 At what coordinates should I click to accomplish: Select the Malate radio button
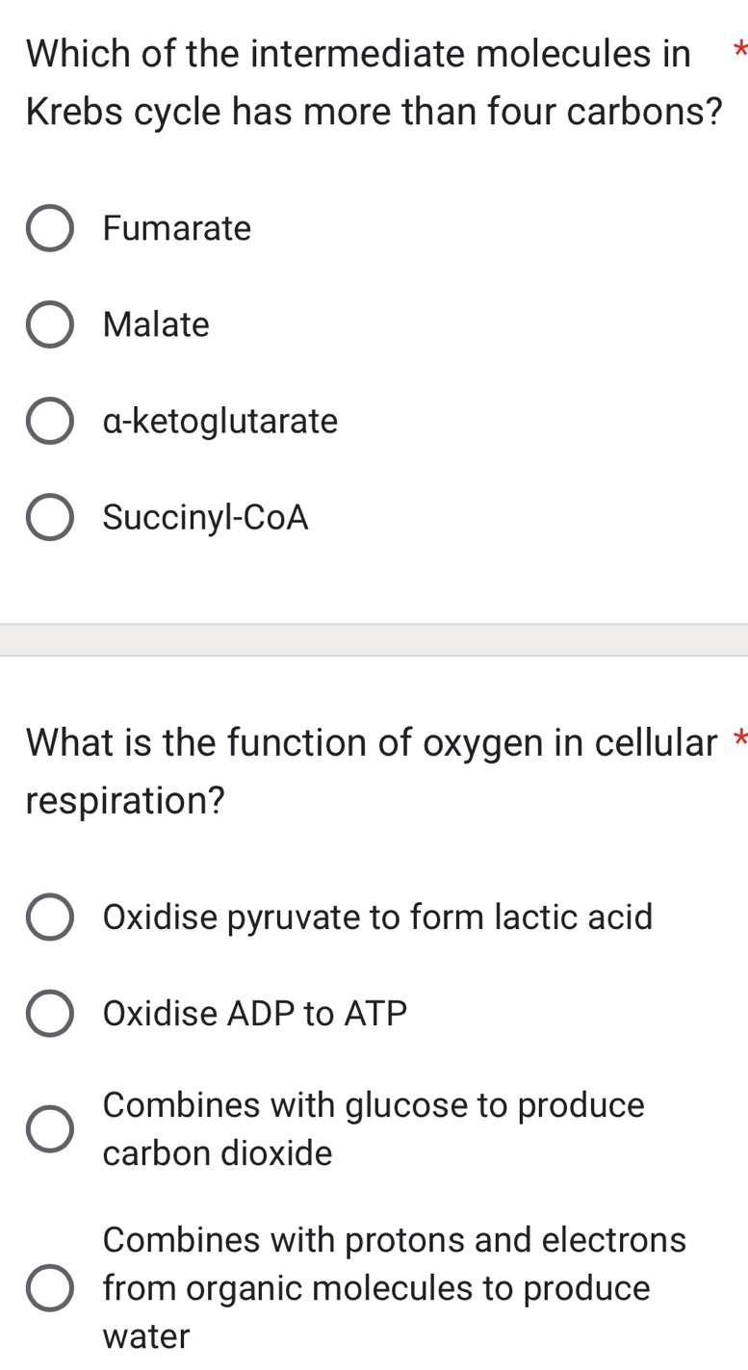(x=50, y=324)
